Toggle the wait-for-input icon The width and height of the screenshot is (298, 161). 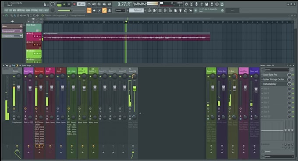(x=94, y=4)
